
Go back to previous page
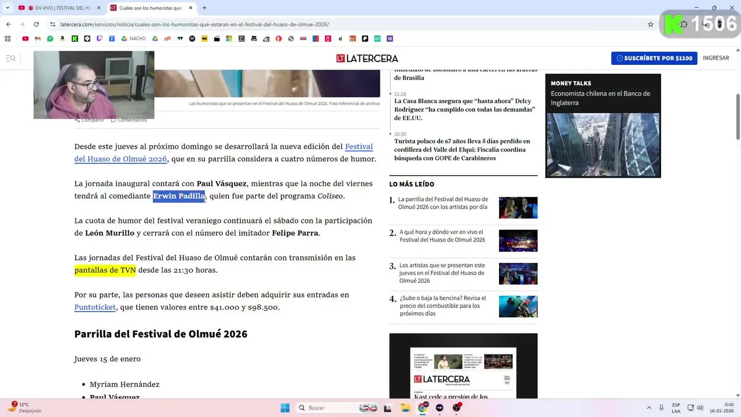pos(8,24)
